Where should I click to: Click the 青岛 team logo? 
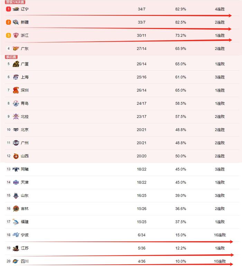pos(16,103)
